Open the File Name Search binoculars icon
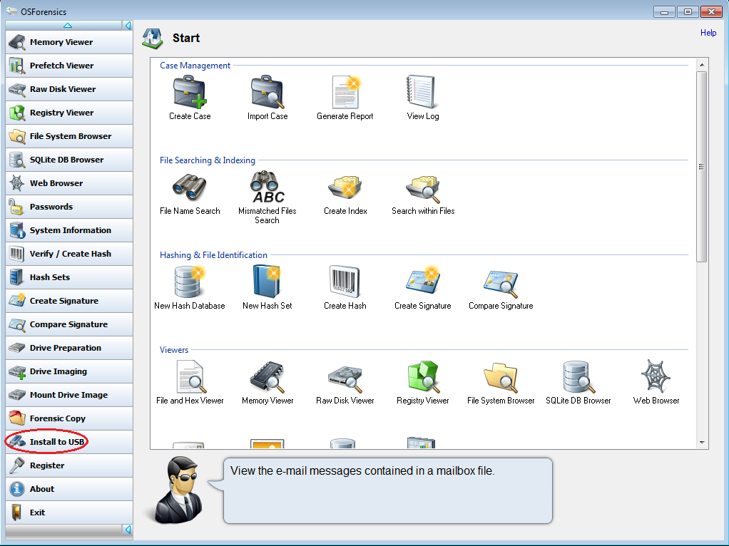The width and height of the screenshot is (729, 546). (x=190, y=187)
